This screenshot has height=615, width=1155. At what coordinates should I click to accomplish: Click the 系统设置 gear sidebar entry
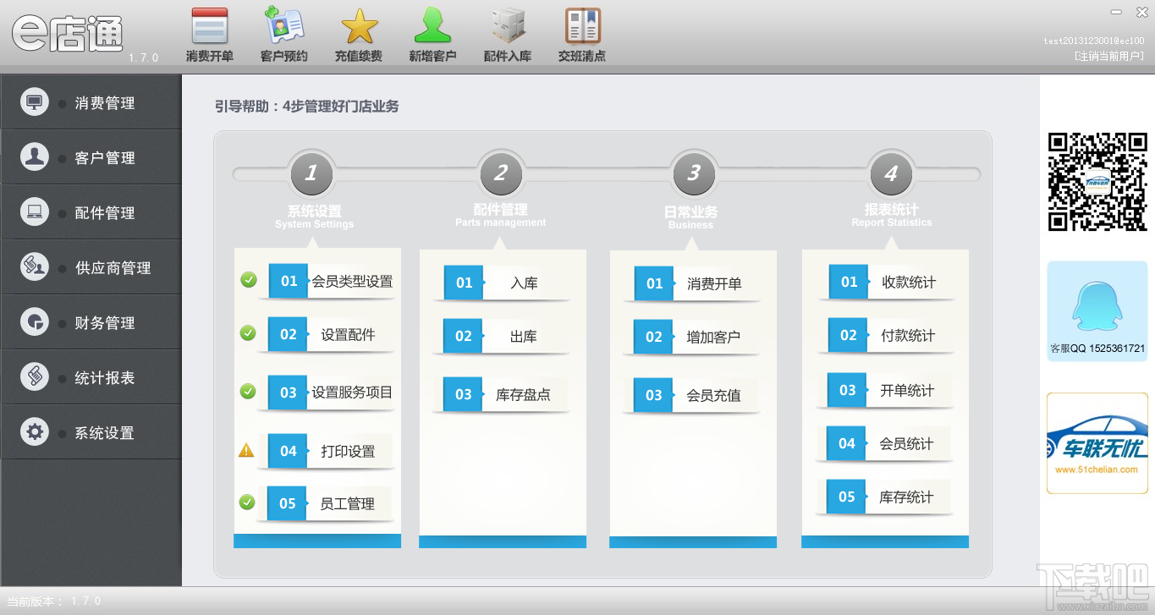(x=91, y=432)
